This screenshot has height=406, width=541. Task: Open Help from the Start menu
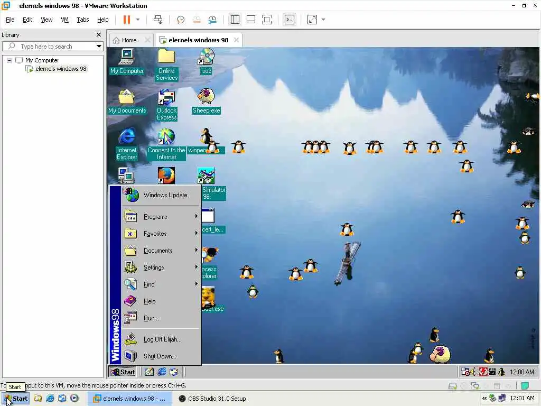click(x=161, y=301)
